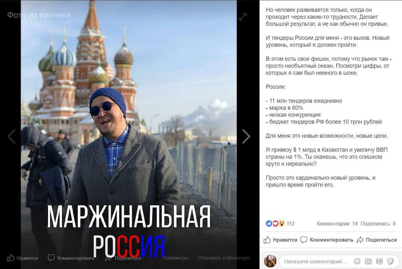Click the share arrow Поделиться icon in sidebar
Image resolution: width=402 pixels, height=269 pixels.
(360, 240)
